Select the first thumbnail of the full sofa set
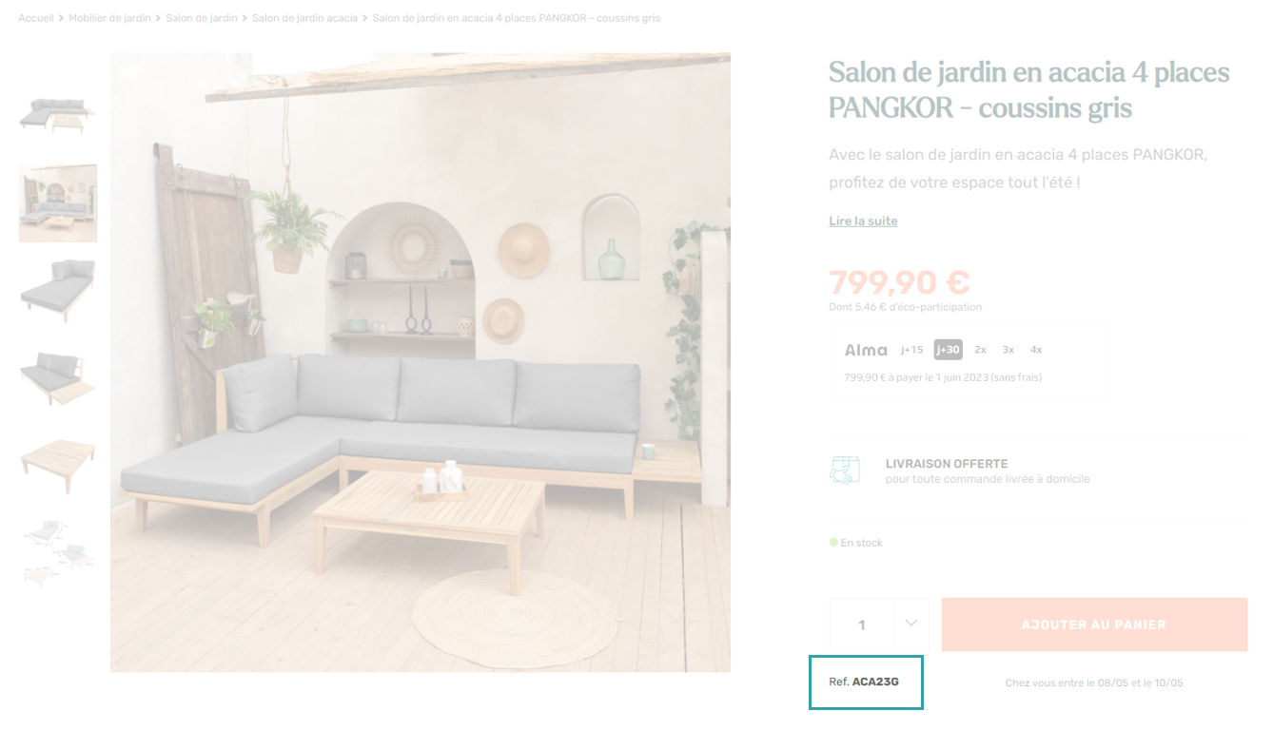 (x=58, y=116)
